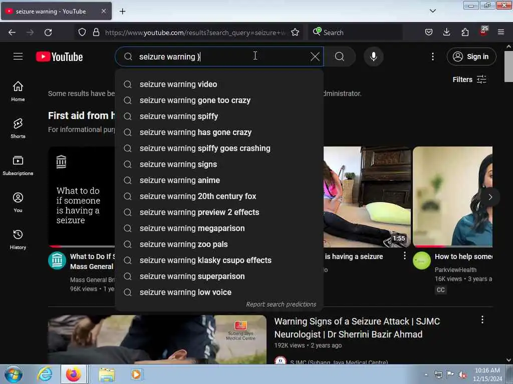Click the Sign in button
The width and height of the screenshot is (513, 384).
tap(471, 56)
